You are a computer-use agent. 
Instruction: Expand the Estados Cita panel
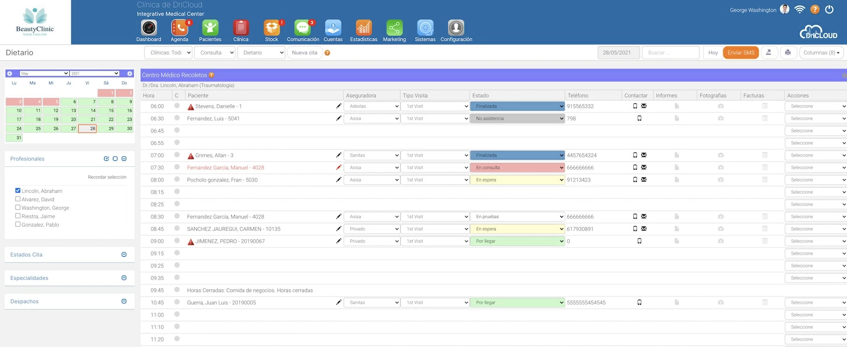click(124, 255)
